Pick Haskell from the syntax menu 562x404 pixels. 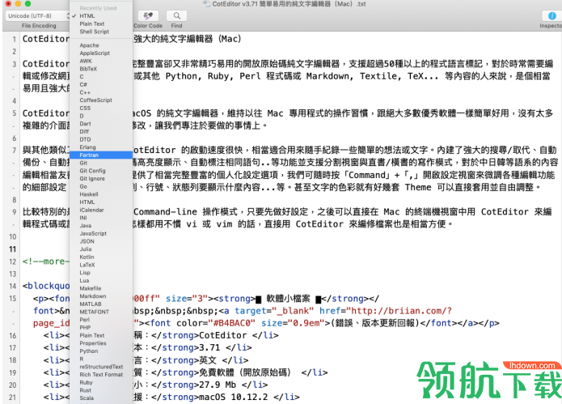88,194
